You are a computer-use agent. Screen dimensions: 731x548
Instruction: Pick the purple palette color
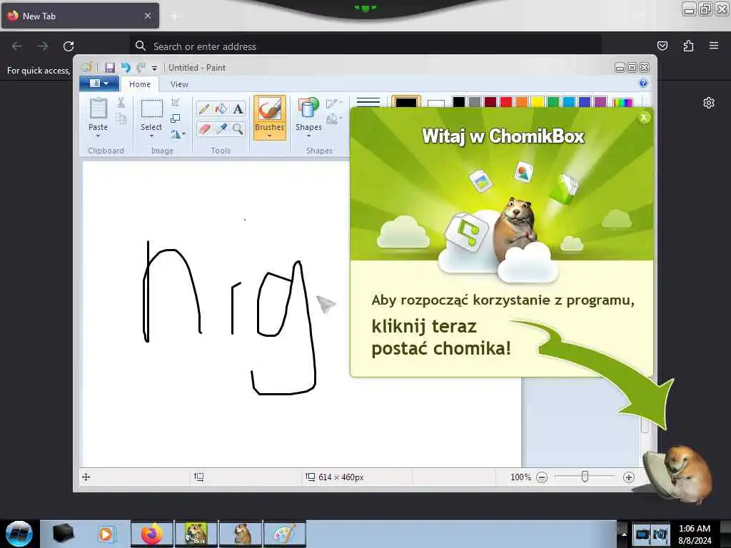(x=600, y=102)
